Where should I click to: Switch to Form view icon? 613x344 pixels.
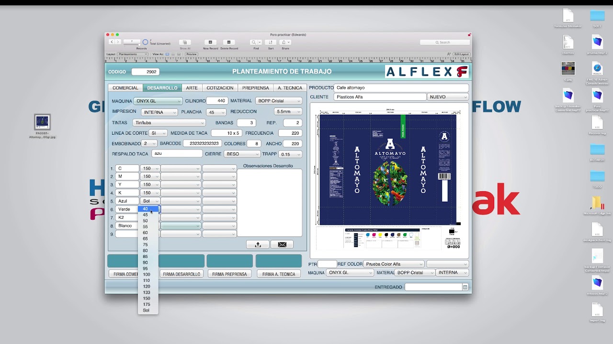(168, 54)
